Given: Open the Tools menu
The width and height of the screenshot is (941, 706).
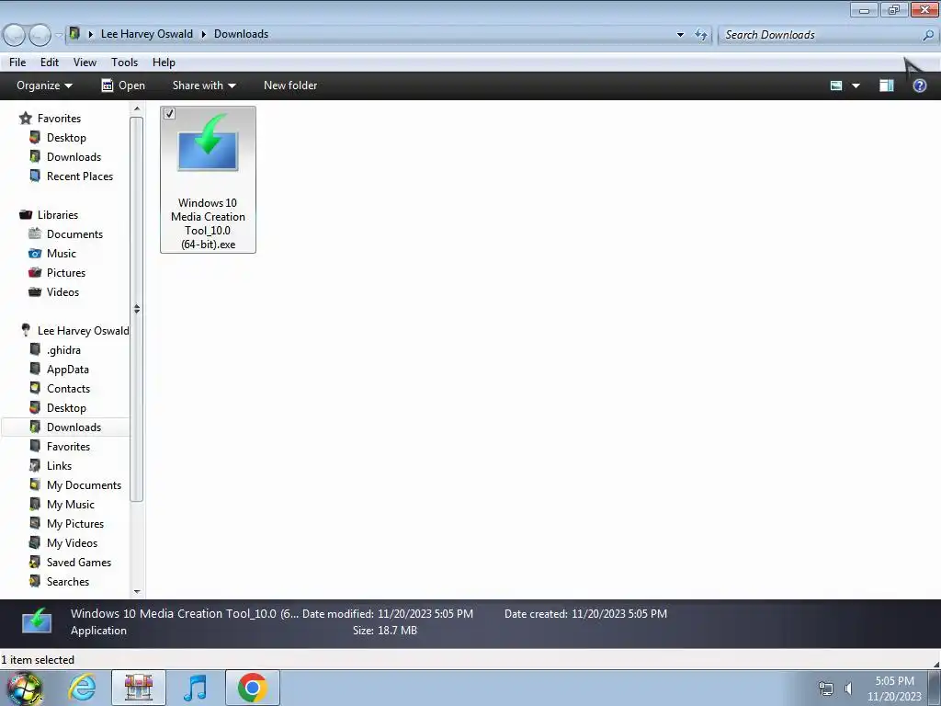Looking at the screenshot, I should coord(124,63).
